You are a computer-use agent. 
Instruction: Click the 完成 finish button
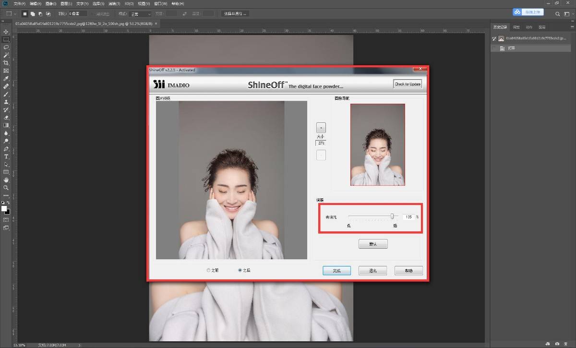tap(336, 271)
